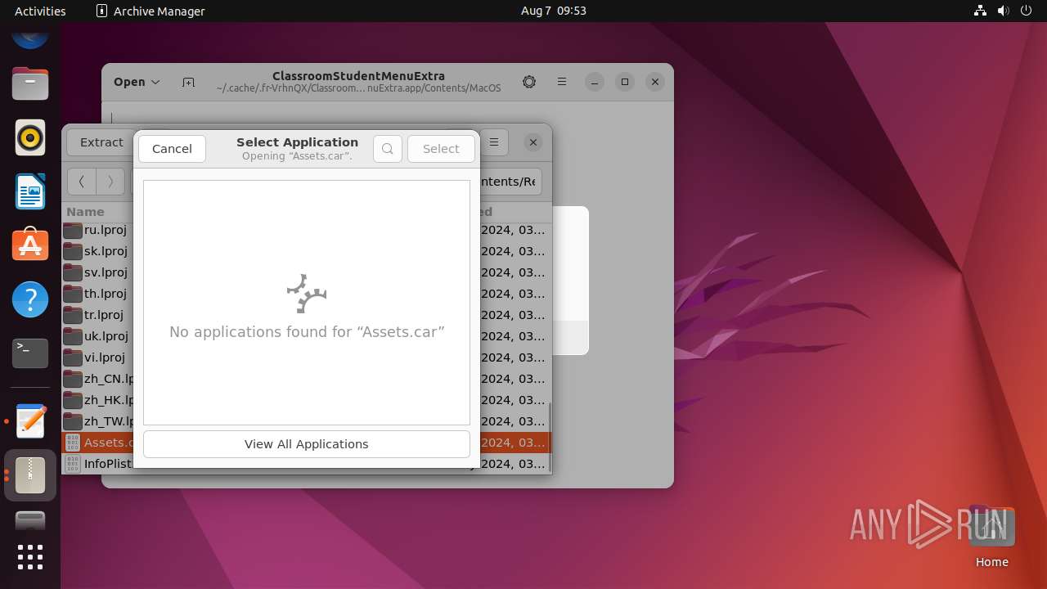The height and width of the screenshot is (589, 1047).
Task: Click View All Applications button
Action: pos(307,444)
